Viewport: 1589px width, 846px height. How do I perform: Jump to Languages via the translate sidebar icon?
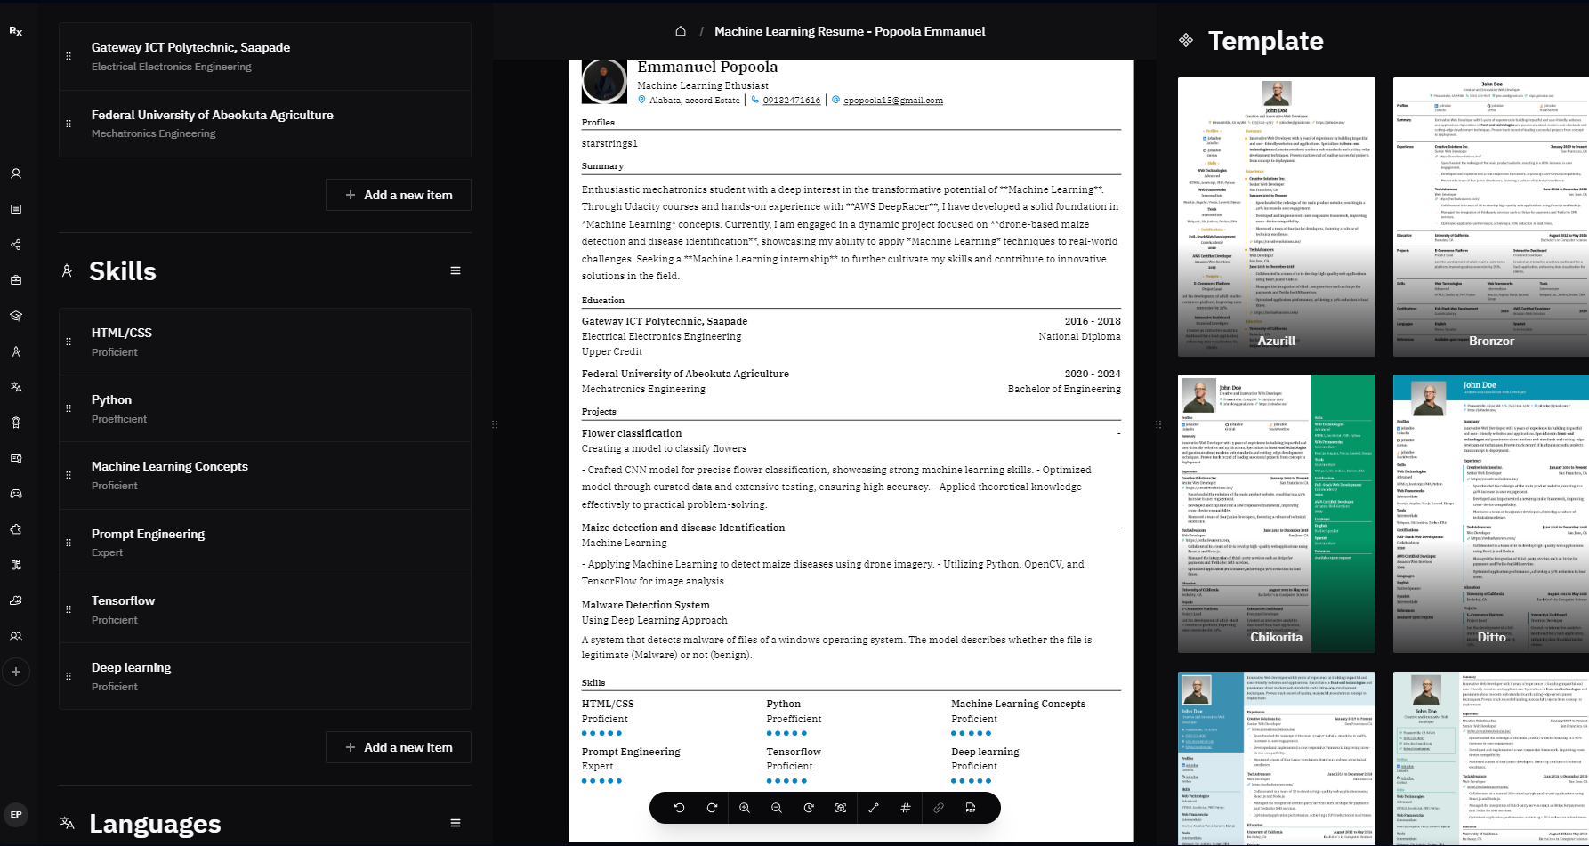[x=16, y=387]
